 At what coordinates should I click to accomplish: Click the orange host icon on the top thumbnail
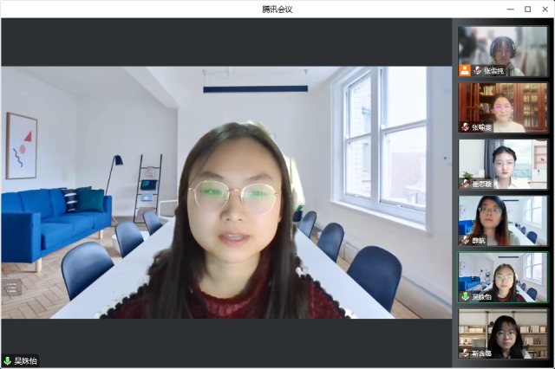(x=465, y=70)
